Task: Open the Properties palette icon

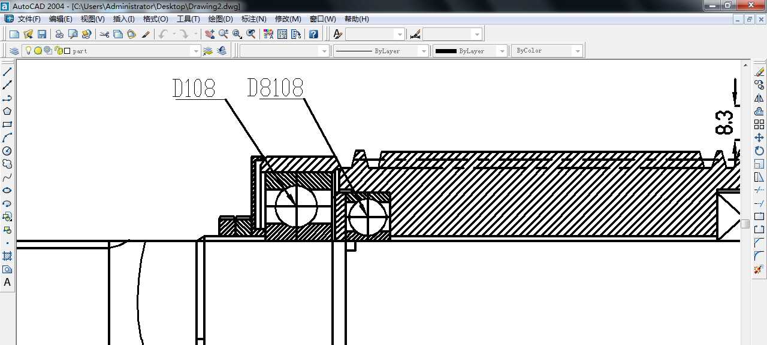Action: [x=268, y=34]
